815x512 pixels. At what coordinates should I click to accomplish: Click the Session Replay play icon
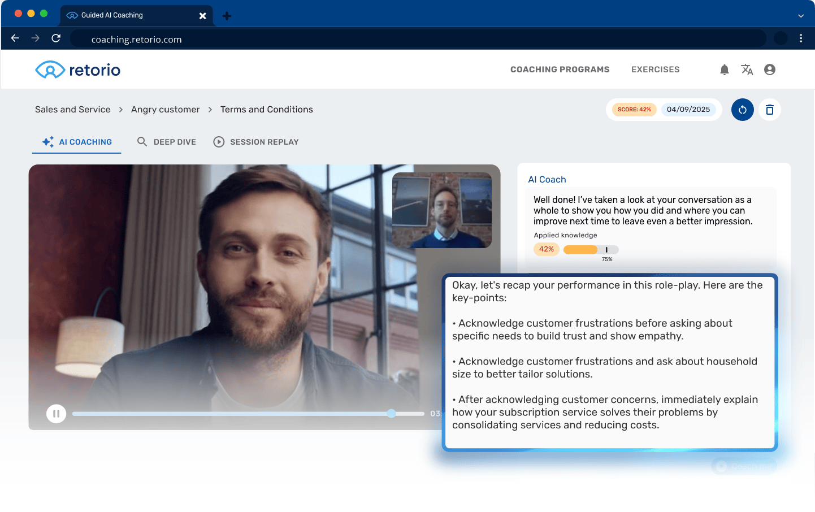click(x=219, y=141)
